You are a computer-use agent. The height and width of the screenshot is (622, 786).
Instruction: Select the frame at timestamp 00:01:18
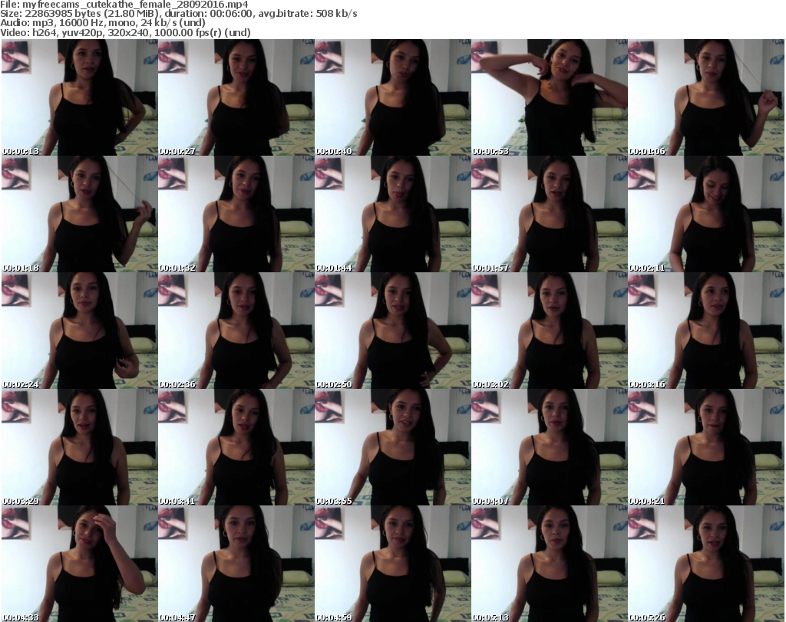[79, 214]
